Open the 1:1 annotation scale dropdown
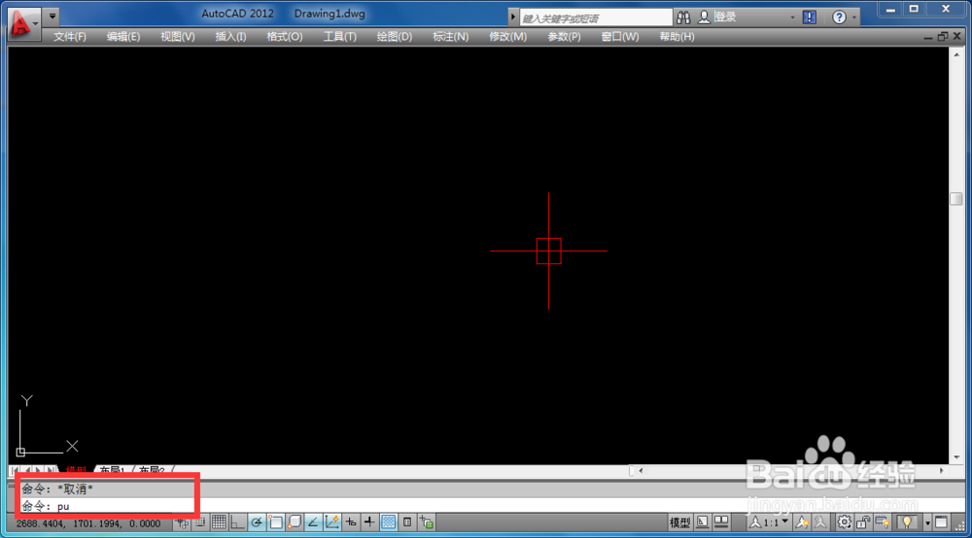972x538 pixels. (769, 522)
